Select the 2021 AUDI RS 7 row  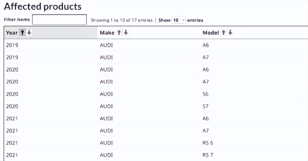click(x=156, y=155)
